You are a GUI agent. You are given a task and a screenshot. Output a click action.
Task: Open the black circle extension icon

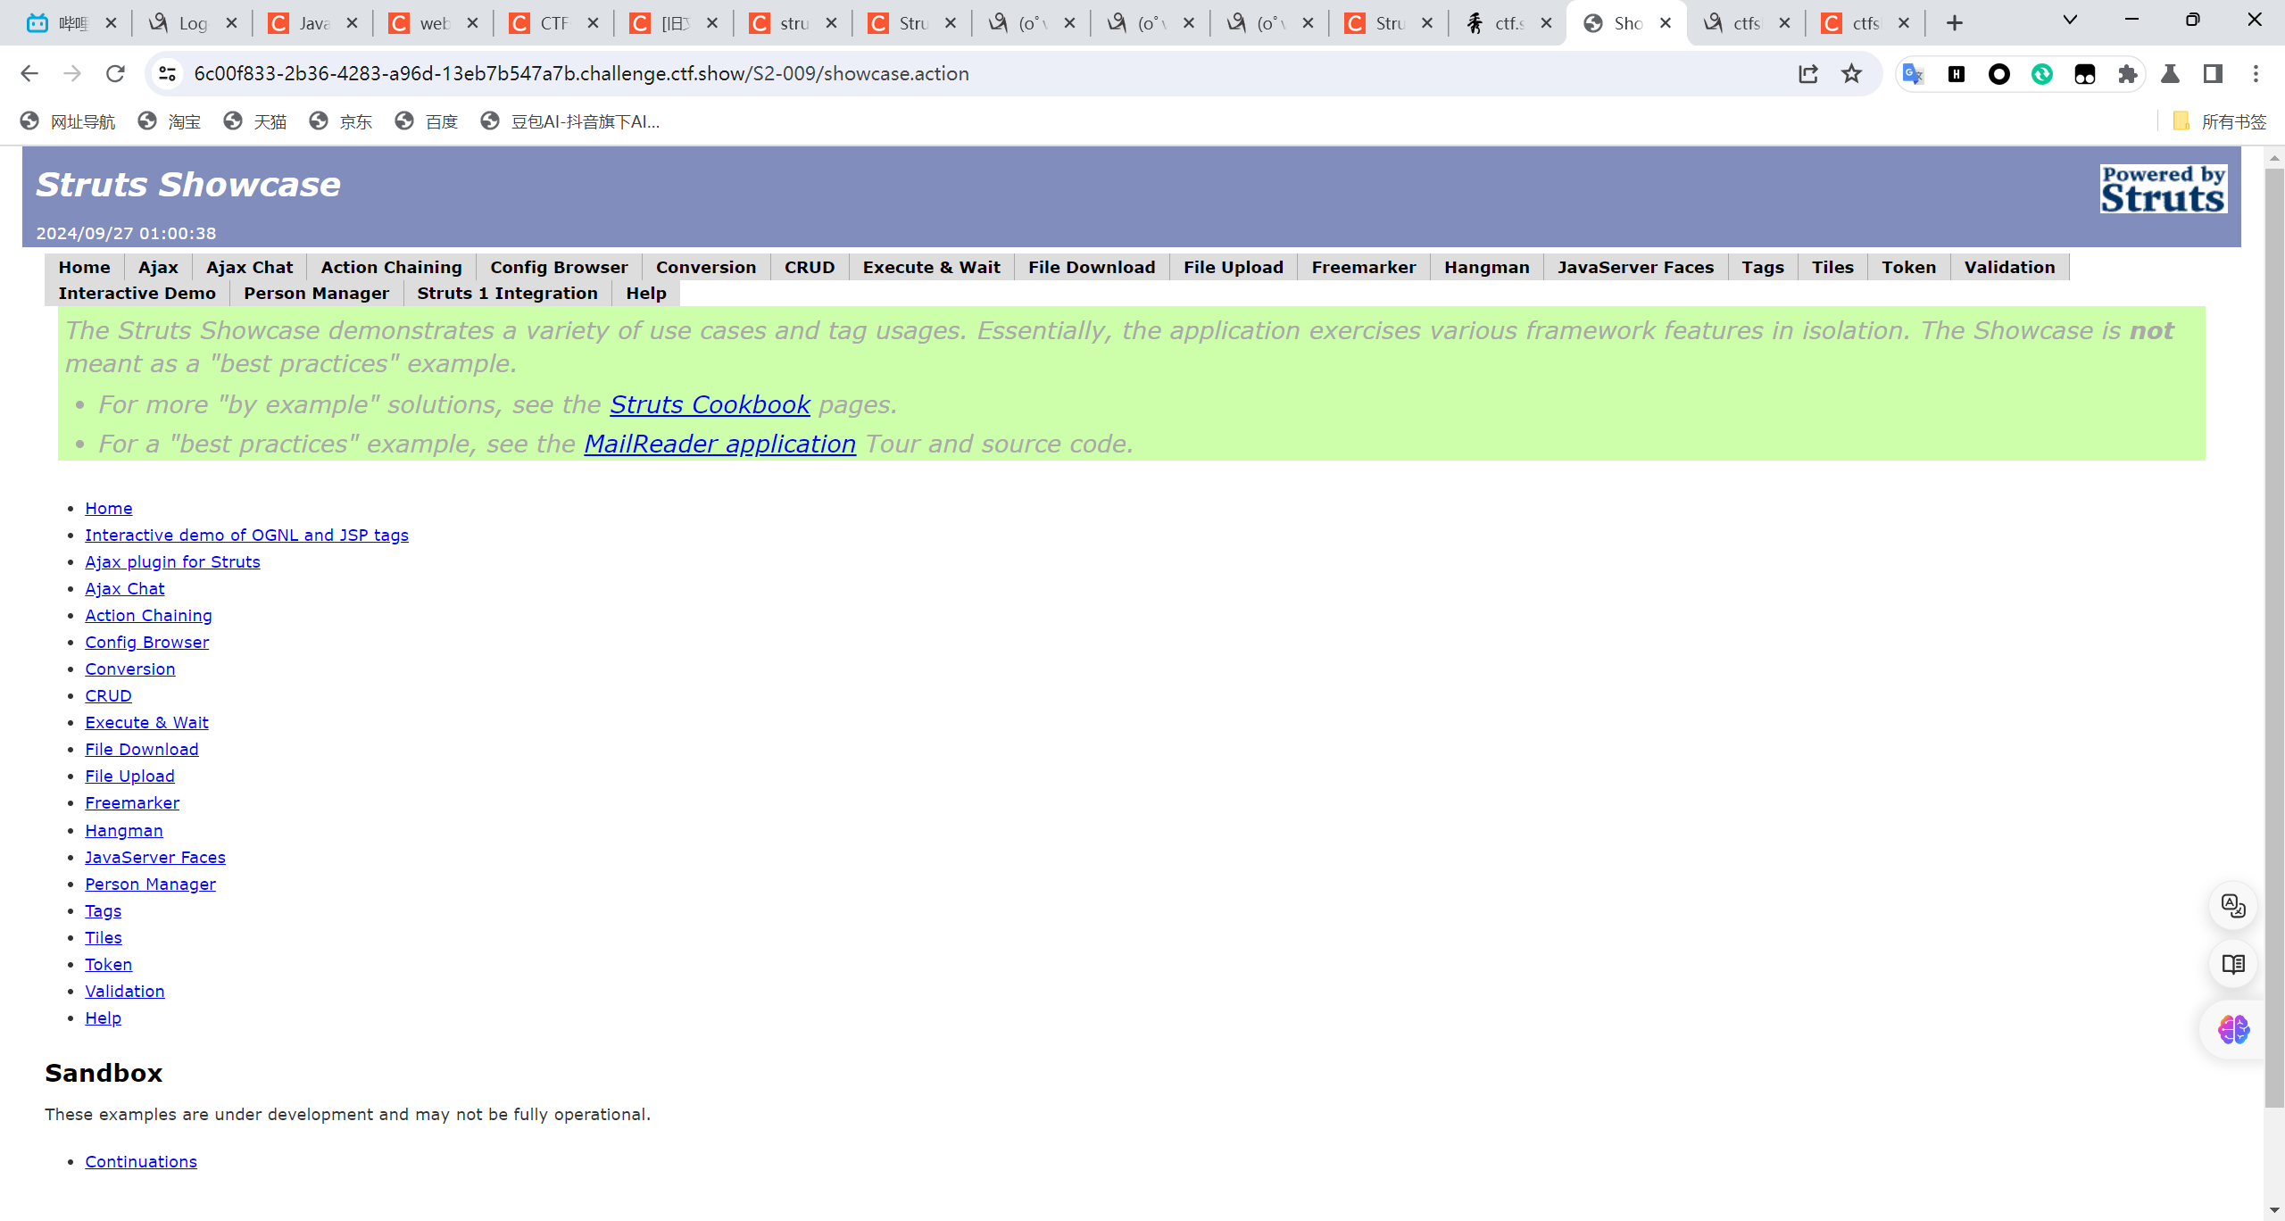[x=1999, y=74]
